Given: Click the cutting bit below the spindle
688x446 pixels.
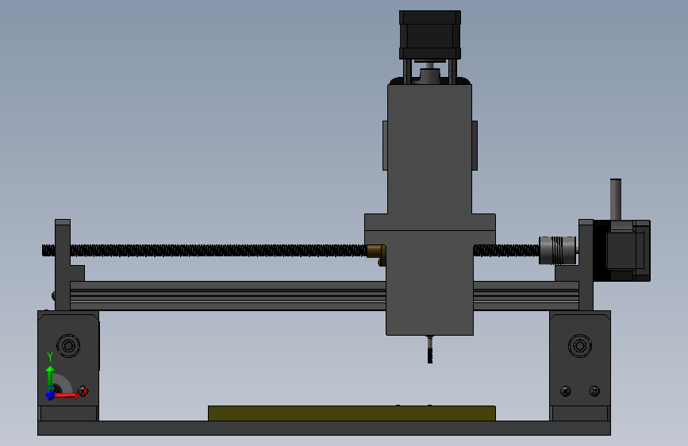Looking at the screenshot, I should click(430, 349).
